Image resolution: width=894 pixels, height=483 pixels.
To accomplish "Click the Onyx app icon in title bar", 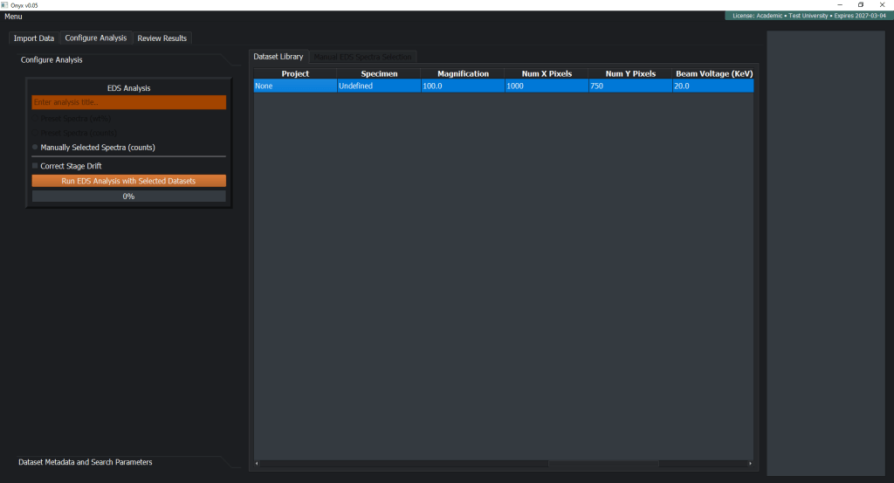I will 4,5.
